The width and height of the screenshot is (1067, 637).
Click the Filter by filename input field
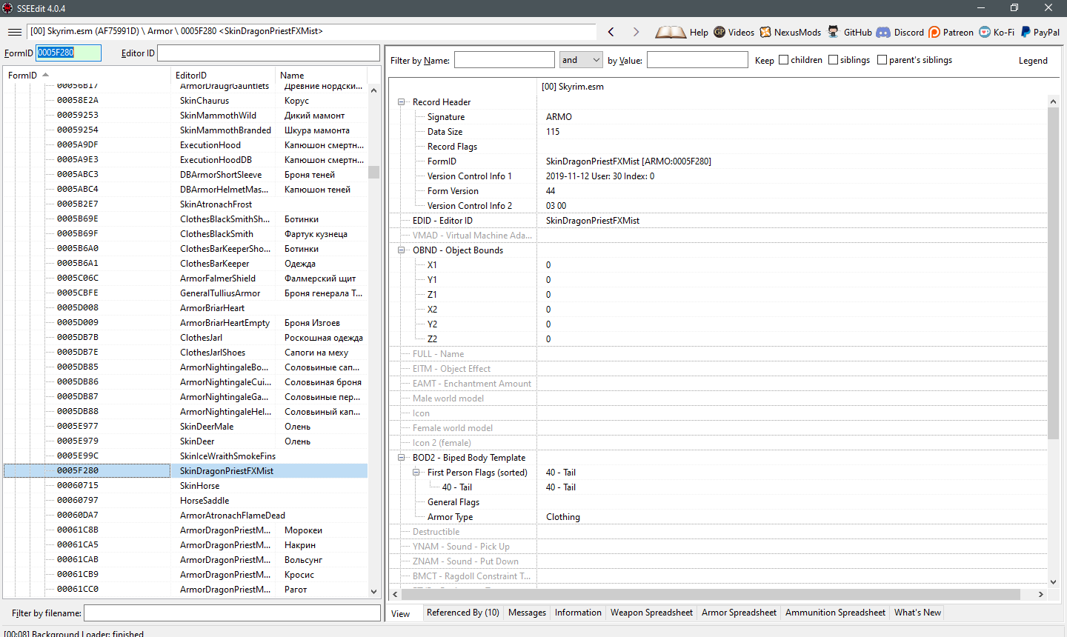(x=232, y=613)
